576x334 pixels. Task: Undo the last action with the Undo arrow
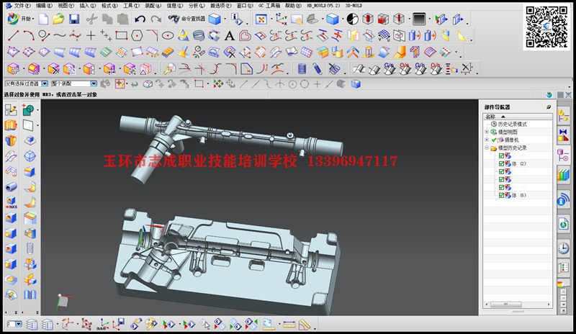click(140, 19)
